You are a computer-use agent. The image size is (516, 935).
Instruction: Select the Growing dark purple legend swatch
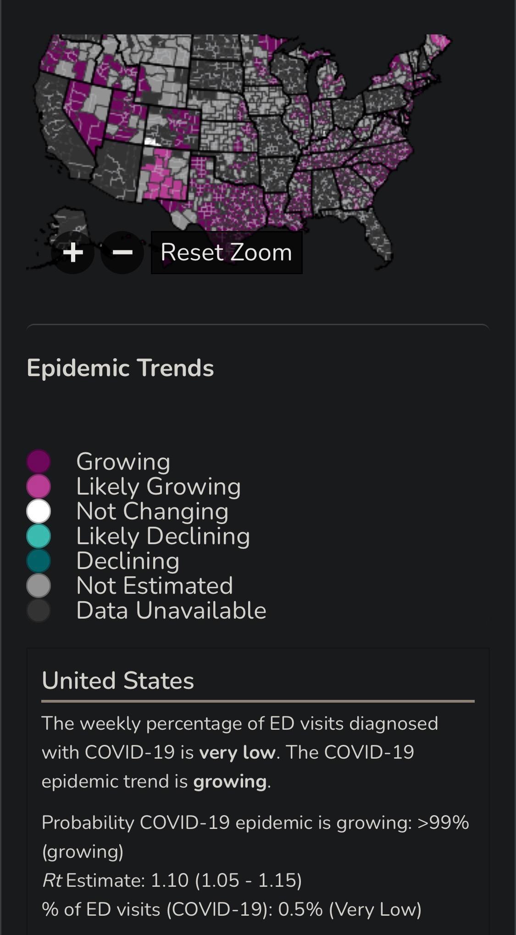39,461
